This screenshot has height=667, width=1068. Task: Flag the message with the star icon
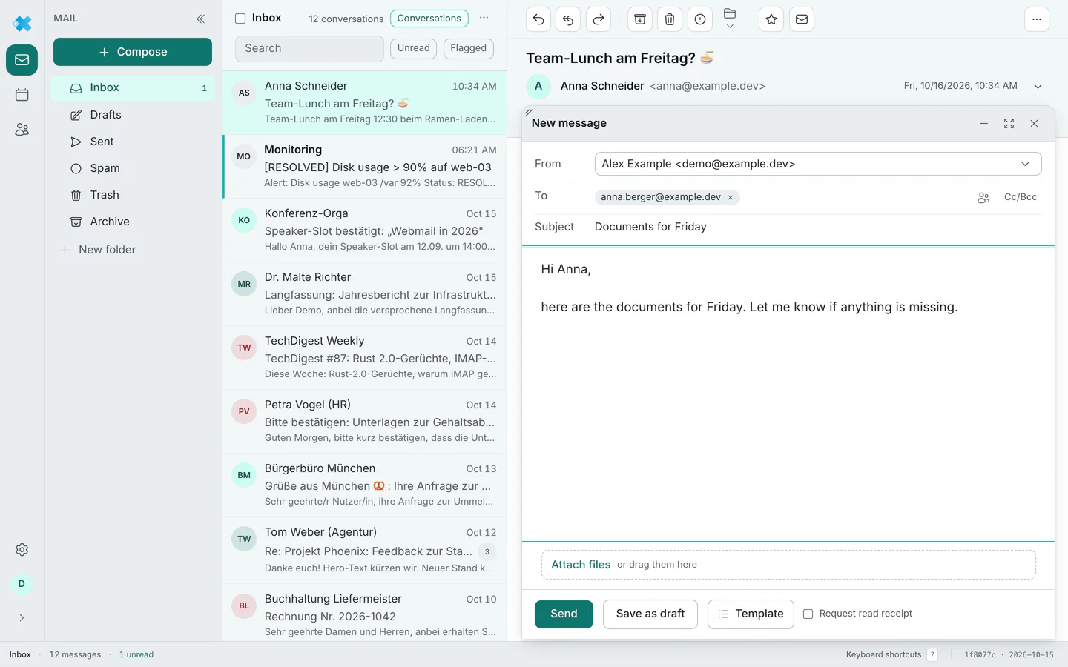coord(771,19)
